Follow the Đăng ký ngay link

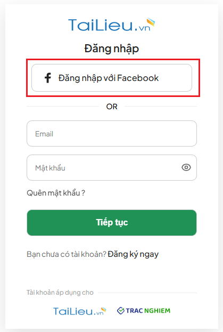[x=133, y=254]
